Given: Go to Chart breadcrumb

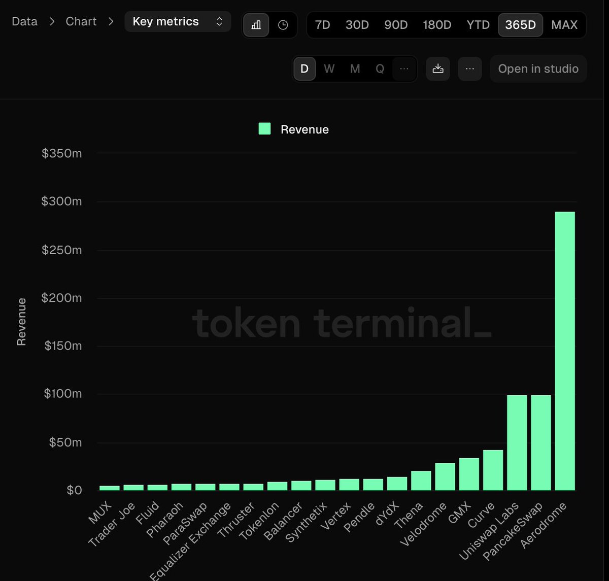Looking at the screenshot, I should (81, 21).
